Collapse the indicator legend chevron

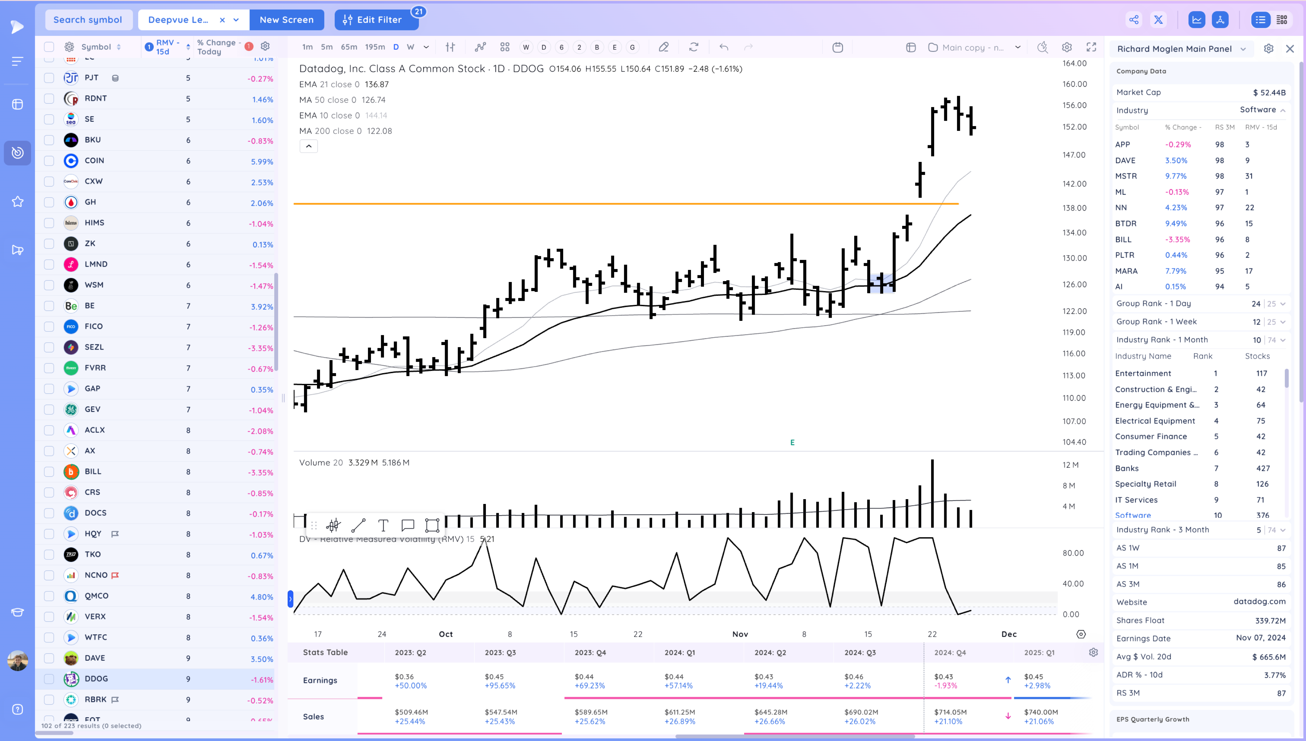coord(309,147)
